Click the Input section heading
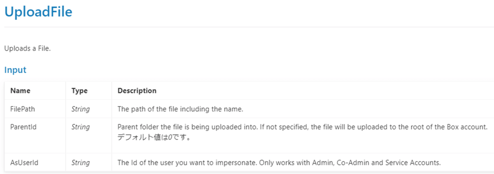The image size is (494, 174). pos(15,70)
